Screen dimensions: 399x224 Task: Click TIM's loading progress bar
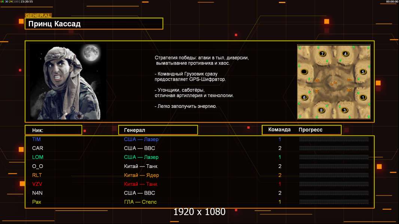(334, 139)
